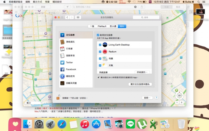Select 提醒事項 reminders in the sidebar
209x131 pixels.
coord(76,56)
